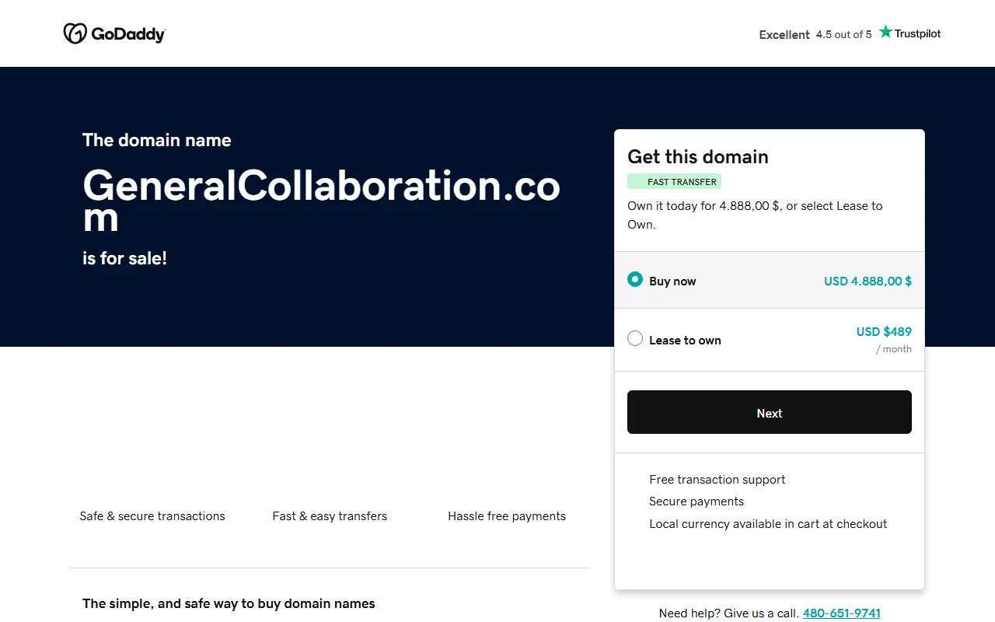The width and height of the screenshot is (995, 622).
Task: Click the 'Need help? Give us a call.' text
Action: [729, 613]
